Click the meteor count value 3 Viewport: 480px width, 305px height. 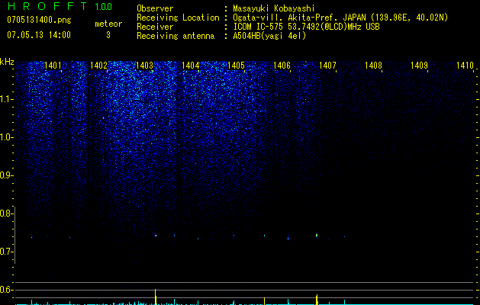click(108, 35)
